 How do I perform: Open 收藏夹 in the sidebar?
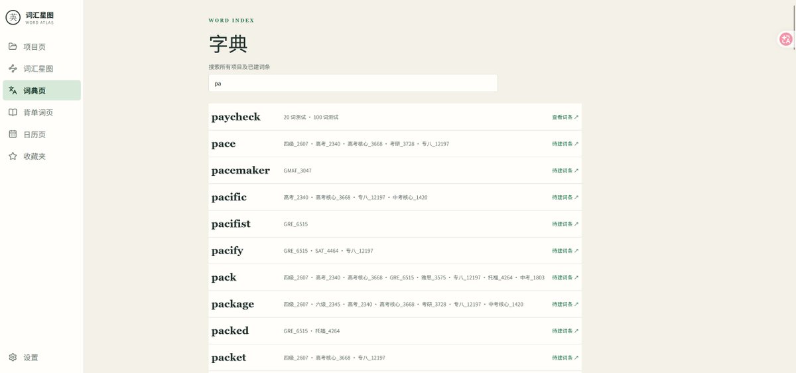(x=42, y=156)
